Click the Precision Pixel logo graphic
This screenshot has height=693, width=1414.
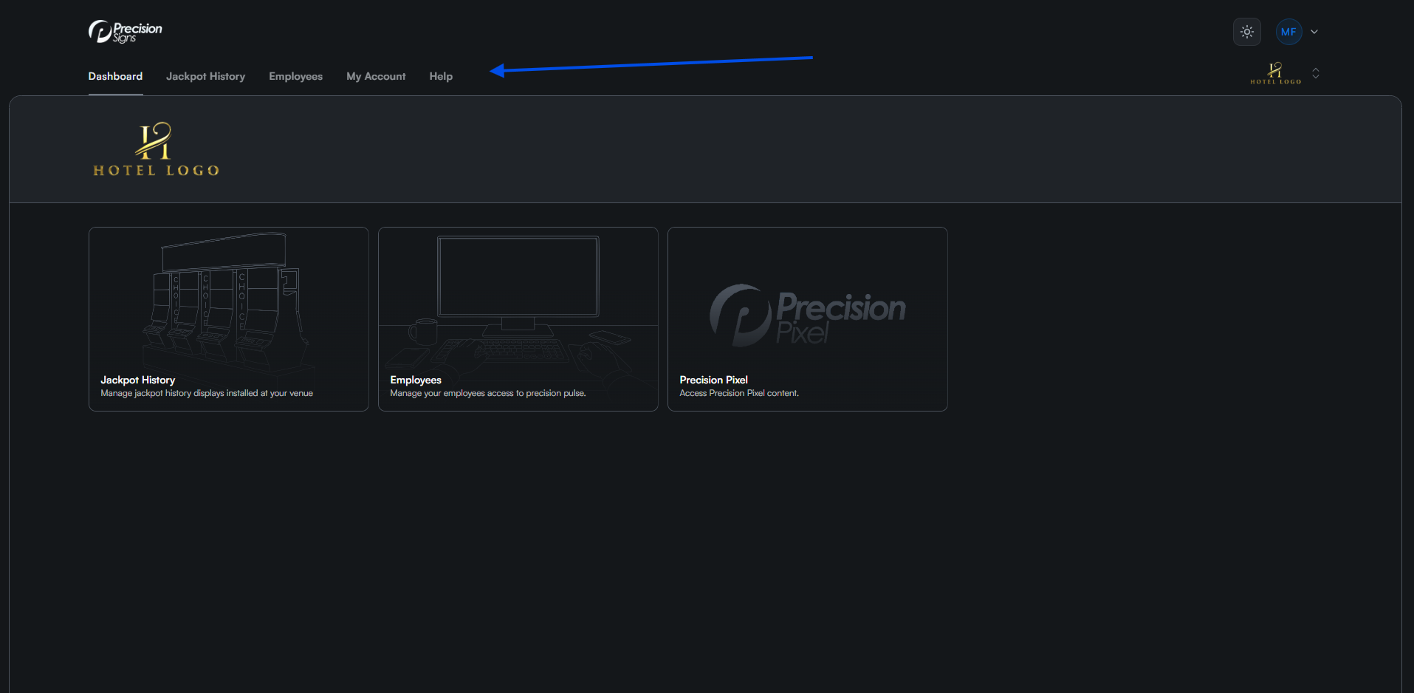pyautogui.click(x=807, y=315)
